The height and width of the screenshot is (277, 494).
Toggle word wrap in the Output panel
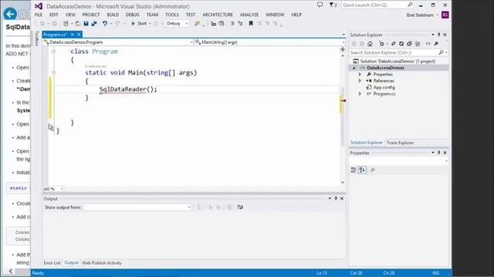pyautogui.click(x=240, y=207)
